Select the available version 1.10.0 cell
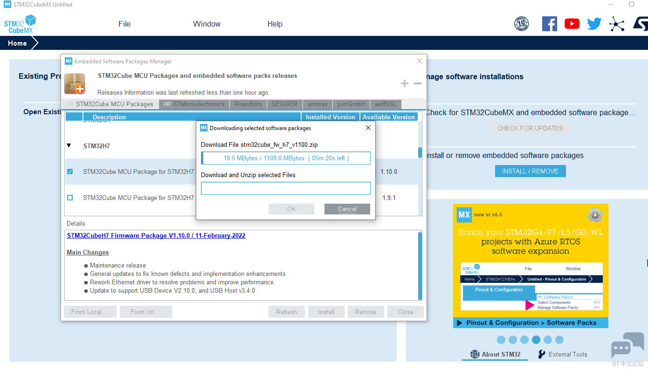The width and height of the screenshot is (648, 371). tap(389, 172)
